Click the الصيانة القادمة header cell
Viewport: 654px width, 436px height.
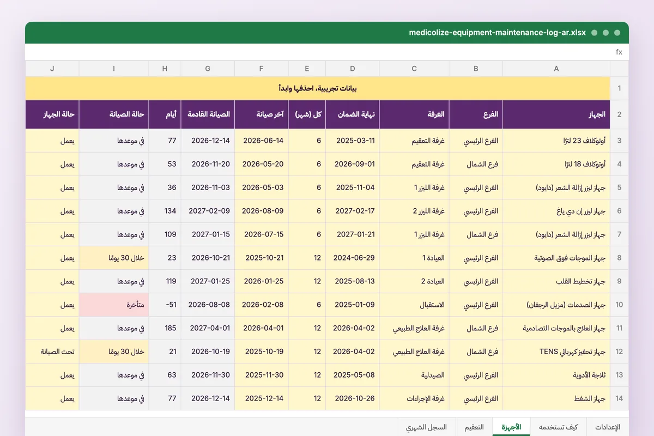[208, 114]
